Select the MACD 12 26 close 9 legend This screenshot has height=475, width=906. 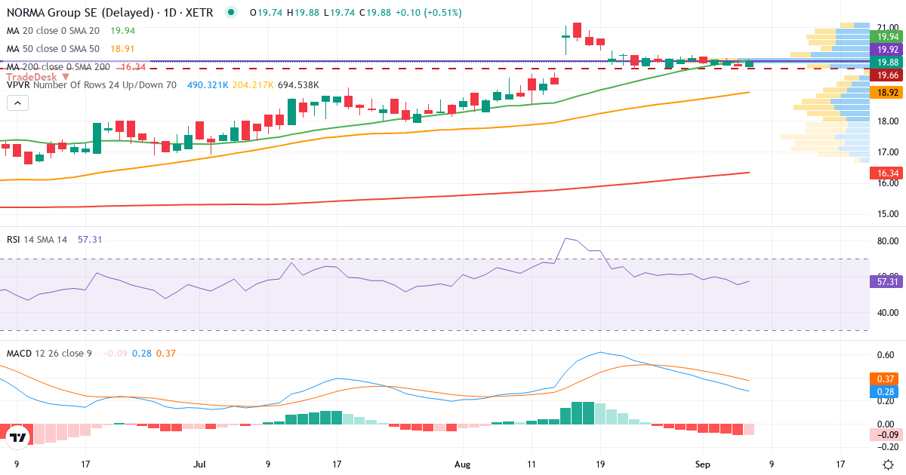tap(49, 353)
